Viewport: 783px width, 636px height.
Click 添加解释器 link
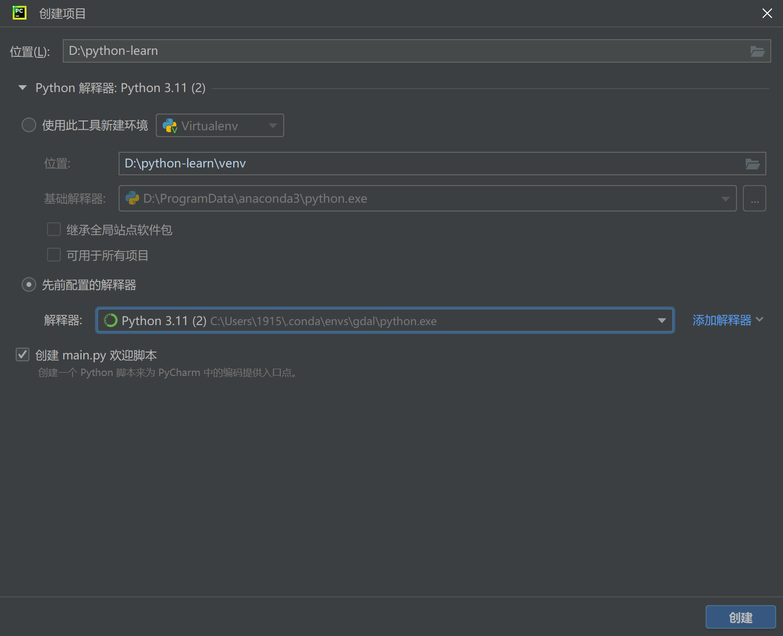pyautogui.click(x=722, y=320)
